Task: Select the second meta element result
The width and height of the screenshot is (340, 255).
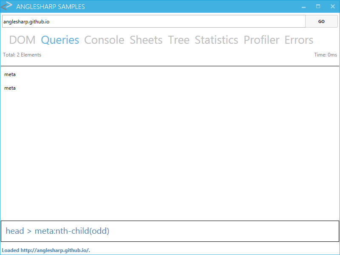Action: (10, 88)
